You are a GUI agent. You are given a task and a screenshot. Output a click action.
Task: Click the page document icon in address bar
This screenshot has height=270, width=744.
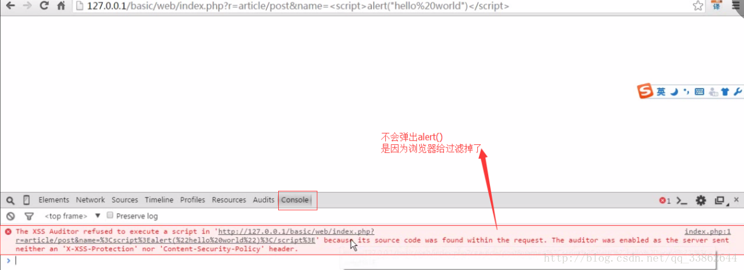(79, 6)
